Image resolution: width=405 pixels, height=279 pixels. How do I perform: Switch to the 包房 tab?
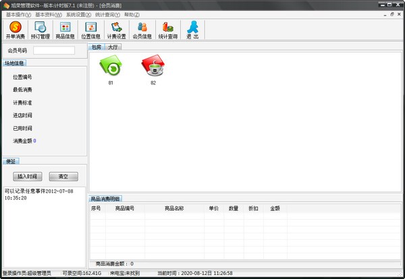97,47
